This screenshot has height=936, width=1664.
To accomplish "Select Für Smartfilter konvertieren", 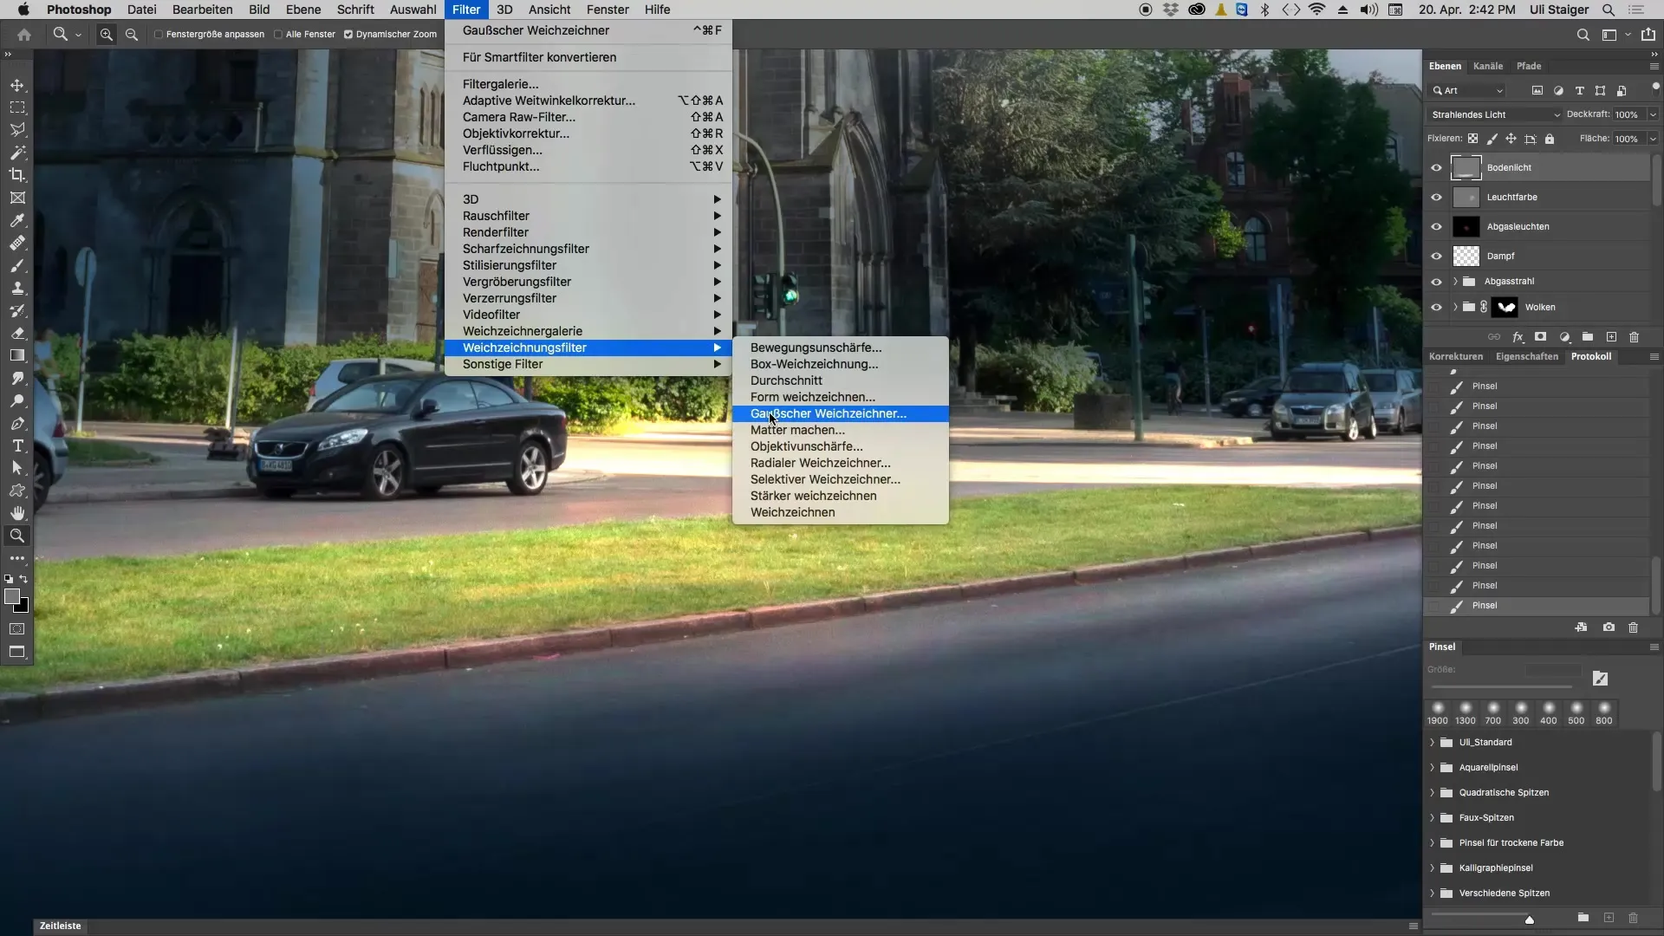I will tap(588, 57).
